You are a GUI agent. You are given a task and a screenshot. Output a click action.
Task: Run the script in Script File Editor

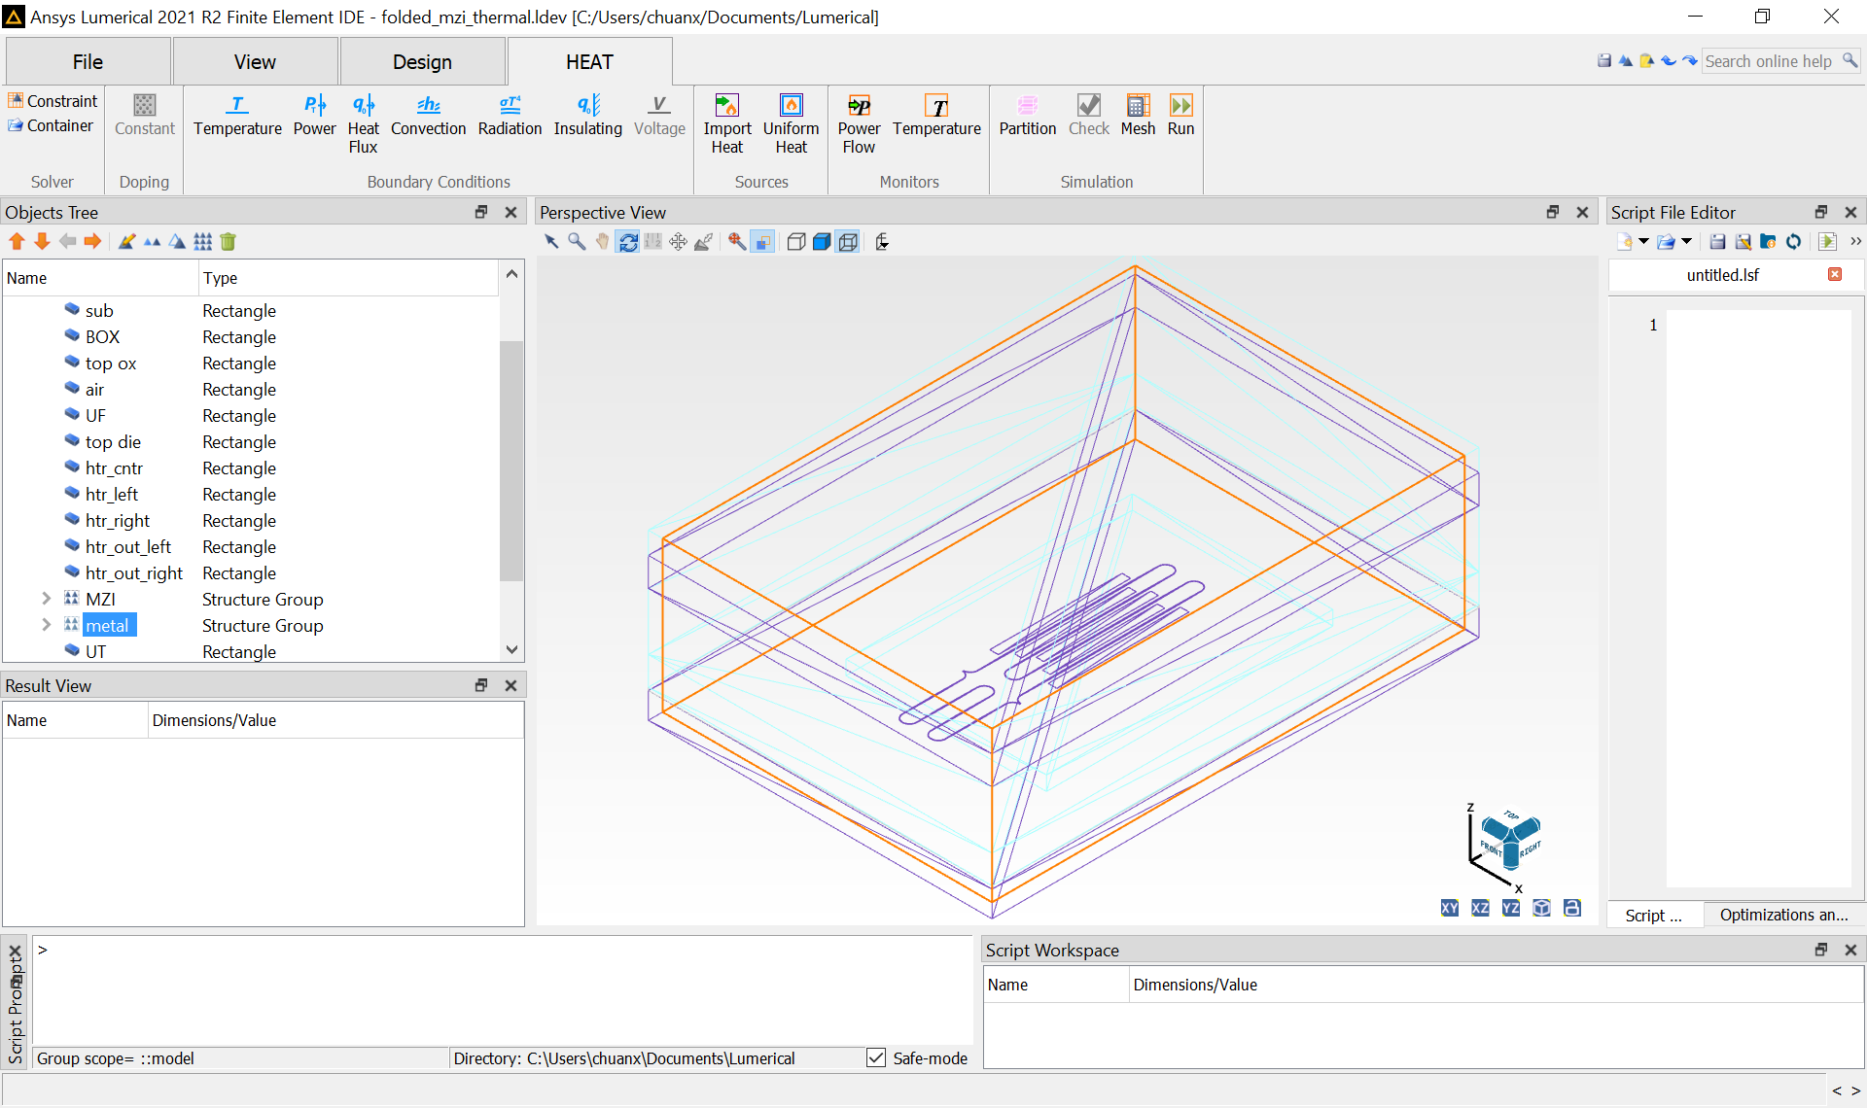pos(1827,241)
